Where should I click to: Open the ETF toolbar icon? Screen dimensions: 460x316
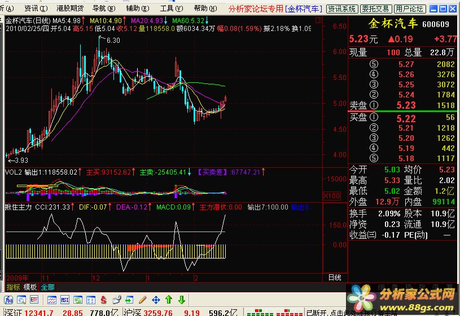click(34, 300)
